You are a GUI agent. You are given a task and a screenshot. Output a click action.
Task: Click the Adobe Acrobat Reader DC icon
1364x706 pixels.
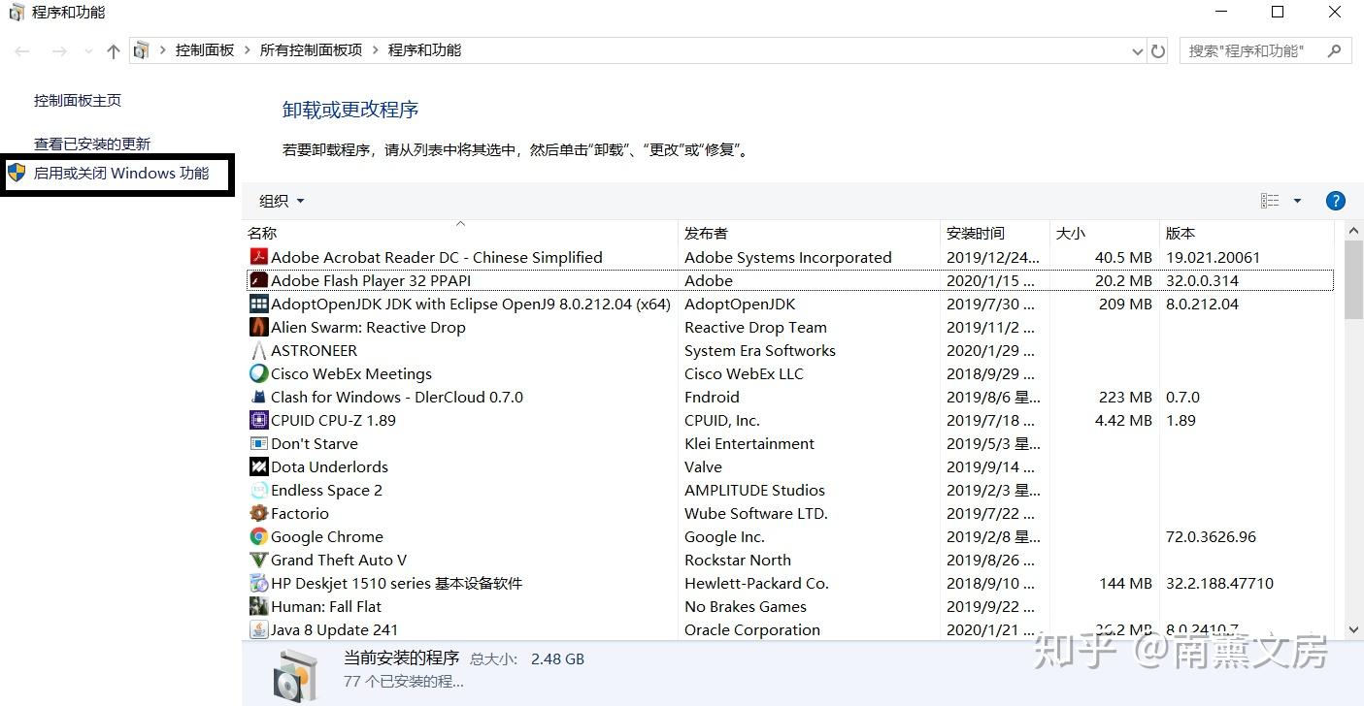(258, 257)
